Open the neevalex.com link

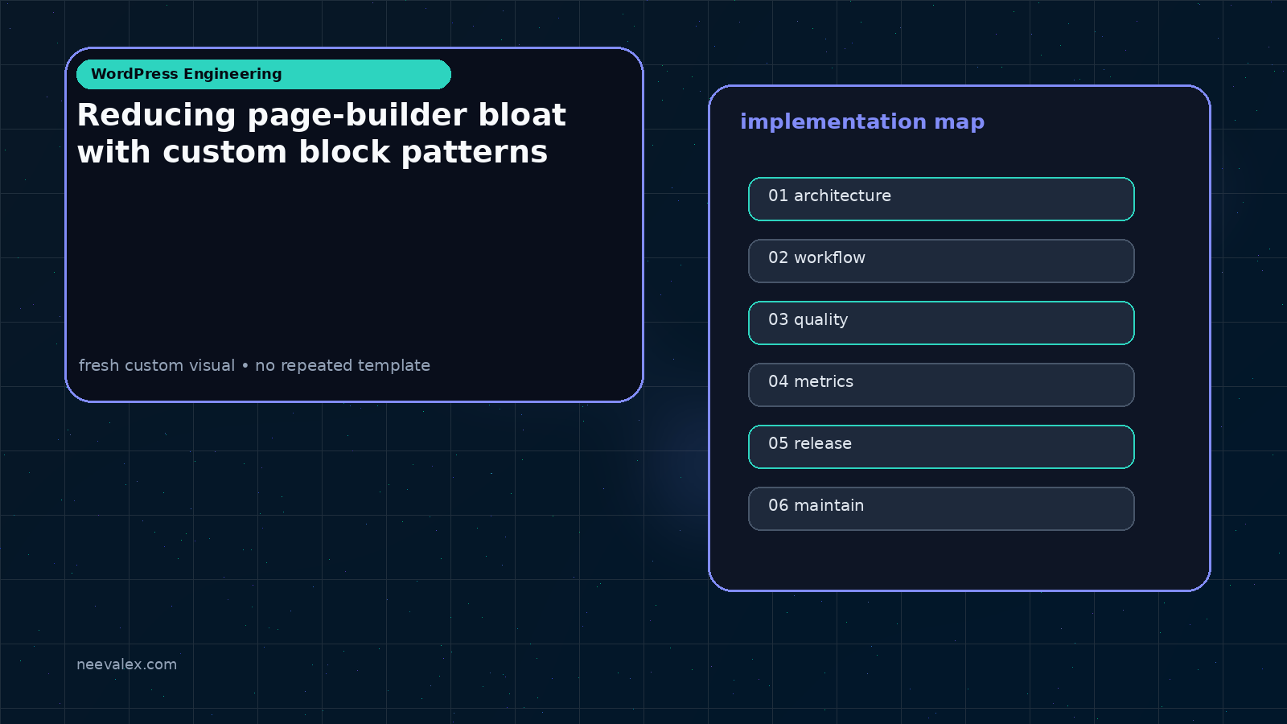[126, 664]
